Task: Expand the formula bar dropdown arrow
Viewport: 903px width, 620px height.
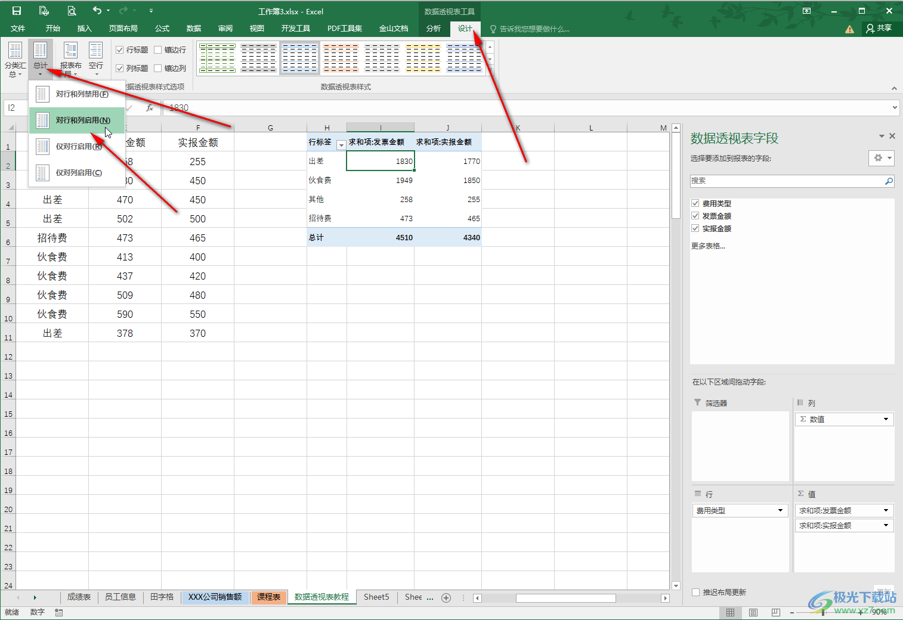Action: (895, 108)
